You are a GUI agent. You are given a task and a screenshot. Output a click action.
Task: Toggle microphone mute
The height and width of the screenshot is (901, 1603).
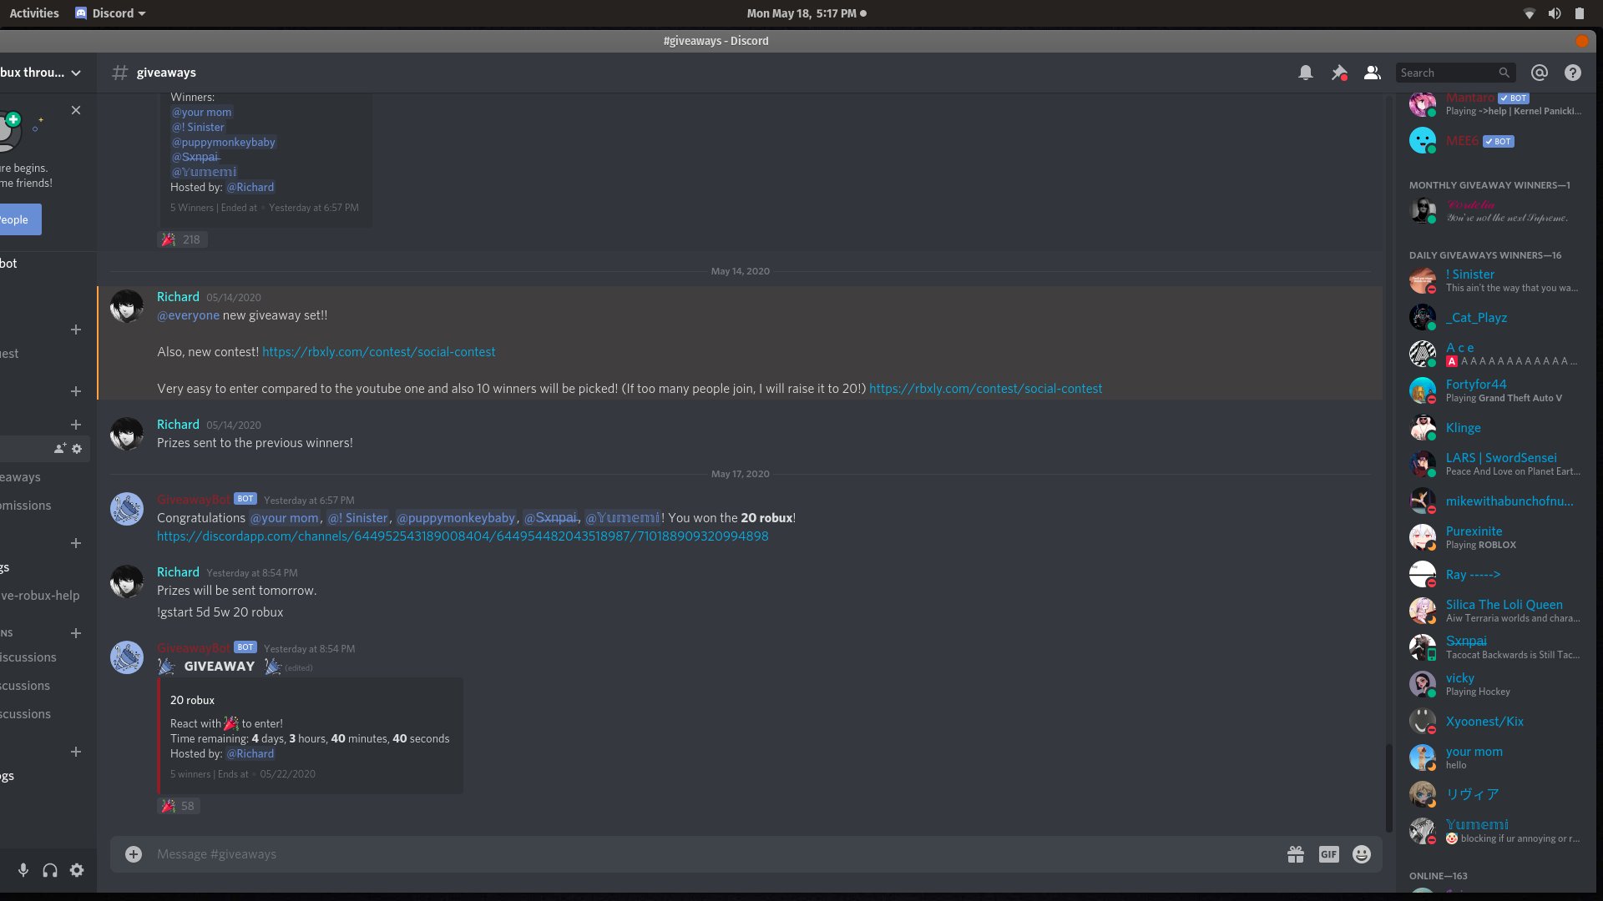(x=23, y=870)
